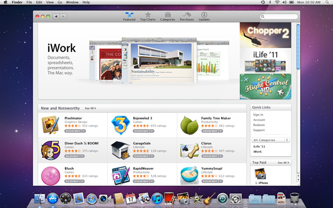Screen dimensions: 333x208
Task: Open the Clarus app icon
Action: click(189, 150)
